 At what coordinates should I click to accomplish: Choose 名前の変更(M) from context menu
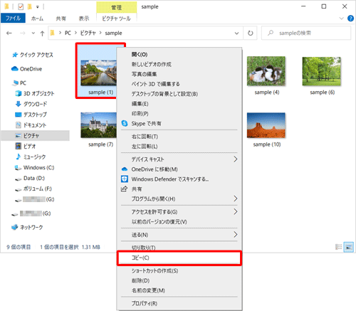tap(179, 290)
